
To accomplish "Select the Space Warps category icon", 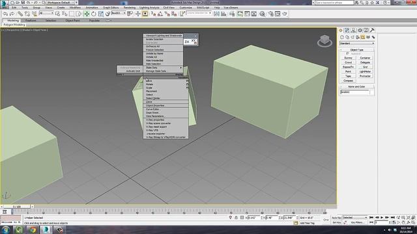I will [x=368, y=37].
